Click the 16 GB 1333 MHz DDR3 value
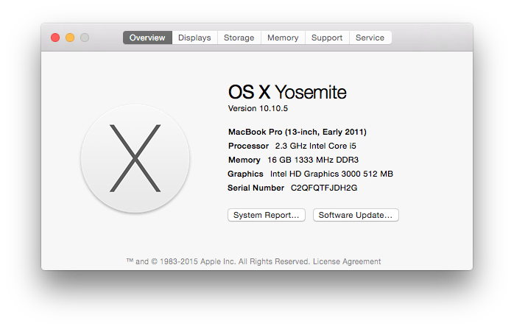514x329 pixels. tap(313, 160)
